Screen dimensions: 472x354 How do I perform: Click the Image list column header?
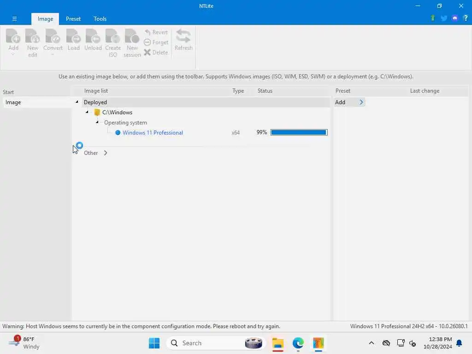click(96, 91)
